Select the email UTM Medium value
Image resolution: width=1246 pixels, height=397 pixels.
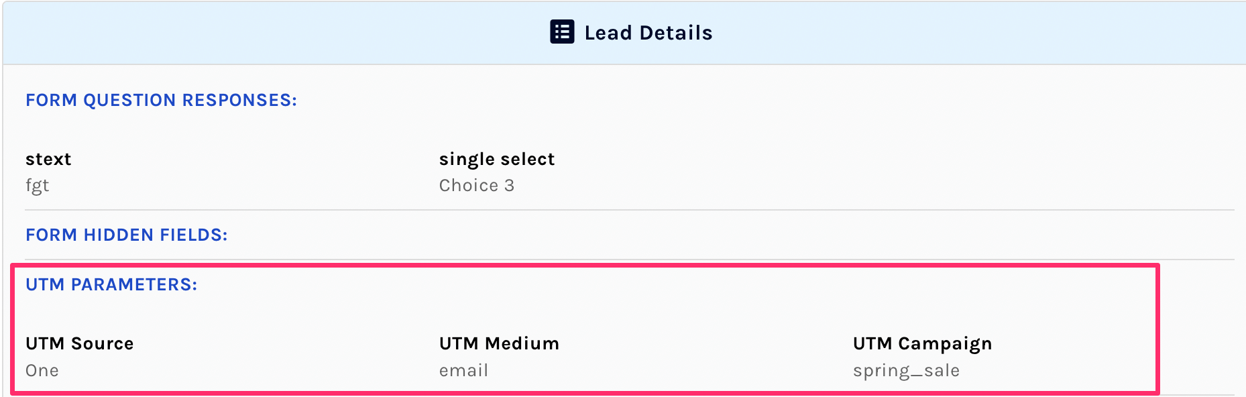click(463, 370)
